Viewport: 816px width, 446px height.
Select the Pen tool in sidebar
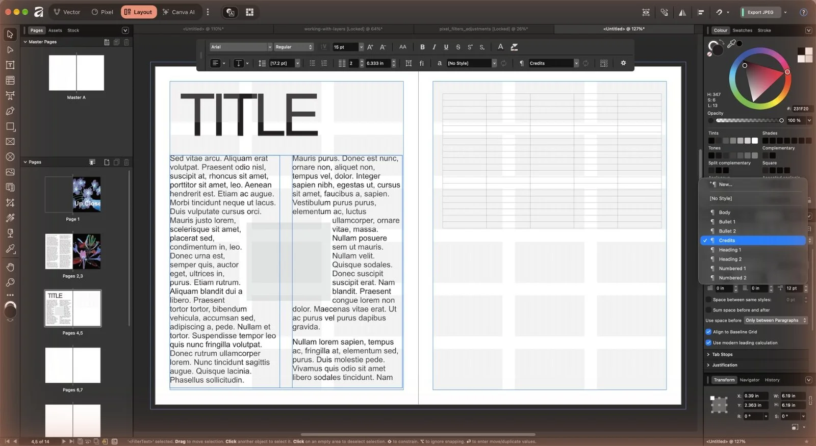10,111
